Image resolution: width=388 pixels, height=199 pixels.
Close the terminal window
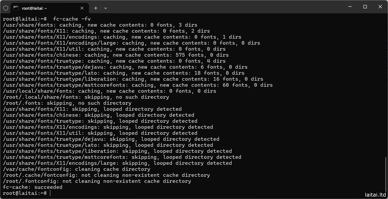click(x=380, y=7)
